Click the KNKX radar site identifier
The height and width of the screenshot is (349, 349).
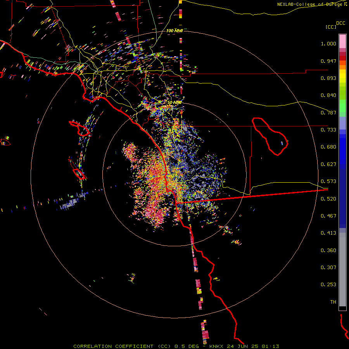(x=216, y=346)
